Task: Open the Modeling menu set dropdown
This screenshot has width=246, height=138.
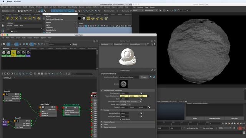Action: 8,11
